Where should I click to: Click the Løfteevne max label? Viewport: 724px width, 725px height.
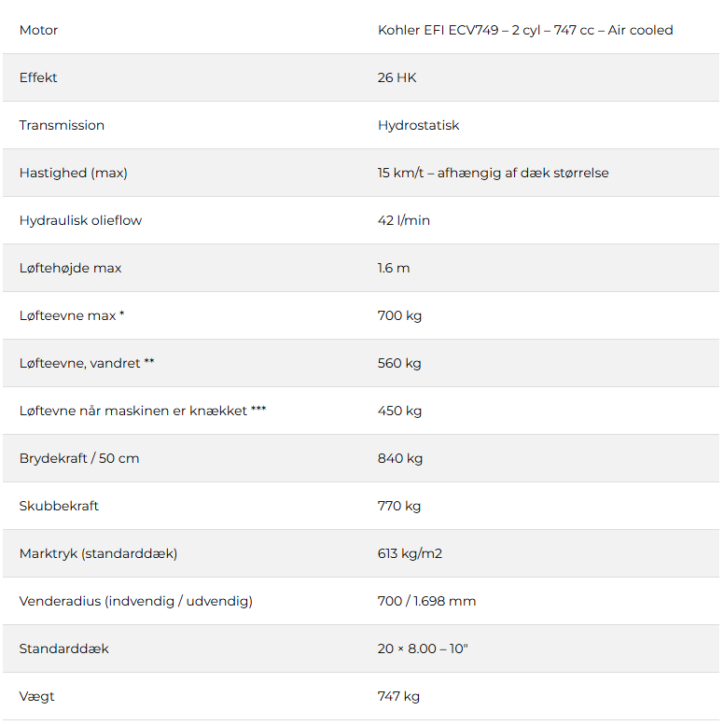pyautogui.click(x=71, y=315)
